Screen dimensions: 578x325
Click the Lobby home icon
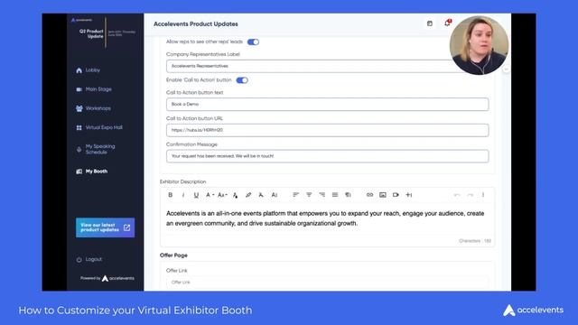(79, 70)
